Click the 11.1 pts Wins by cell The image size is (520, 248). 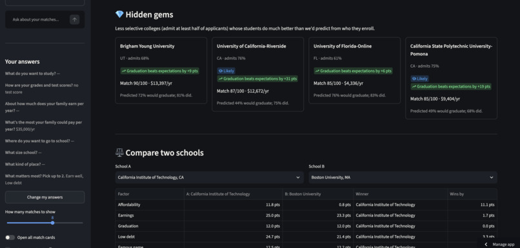pos(472,205)
